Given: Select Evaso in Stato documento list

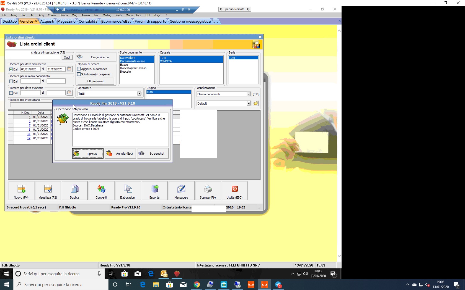Looking at the screenshot, I should (124, 65).
